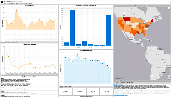Image resolution: width=171 pixels, height=97 pixels.
Task: Click the Trouble Breathing bar
Action: [x=66, y=44]
